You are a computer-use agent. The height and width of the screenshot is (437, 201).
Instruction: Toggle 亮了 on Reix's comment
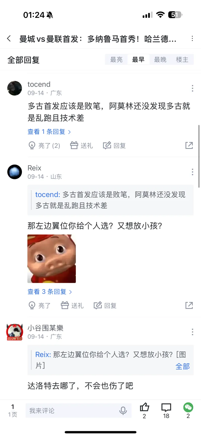(x=39, y=305)
